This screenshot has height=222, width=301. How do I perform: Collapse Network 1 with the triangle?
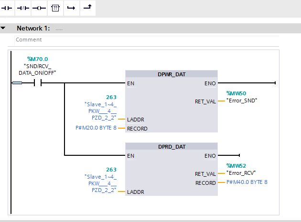(x=4, y=29)
